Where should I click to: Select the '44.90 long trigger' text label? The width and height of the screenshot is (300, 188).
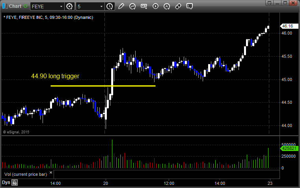(55, 76)
